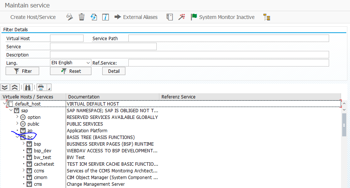Open the Detail button
Image resolution: width=350 pixels, height=188 pixels.
114,71
